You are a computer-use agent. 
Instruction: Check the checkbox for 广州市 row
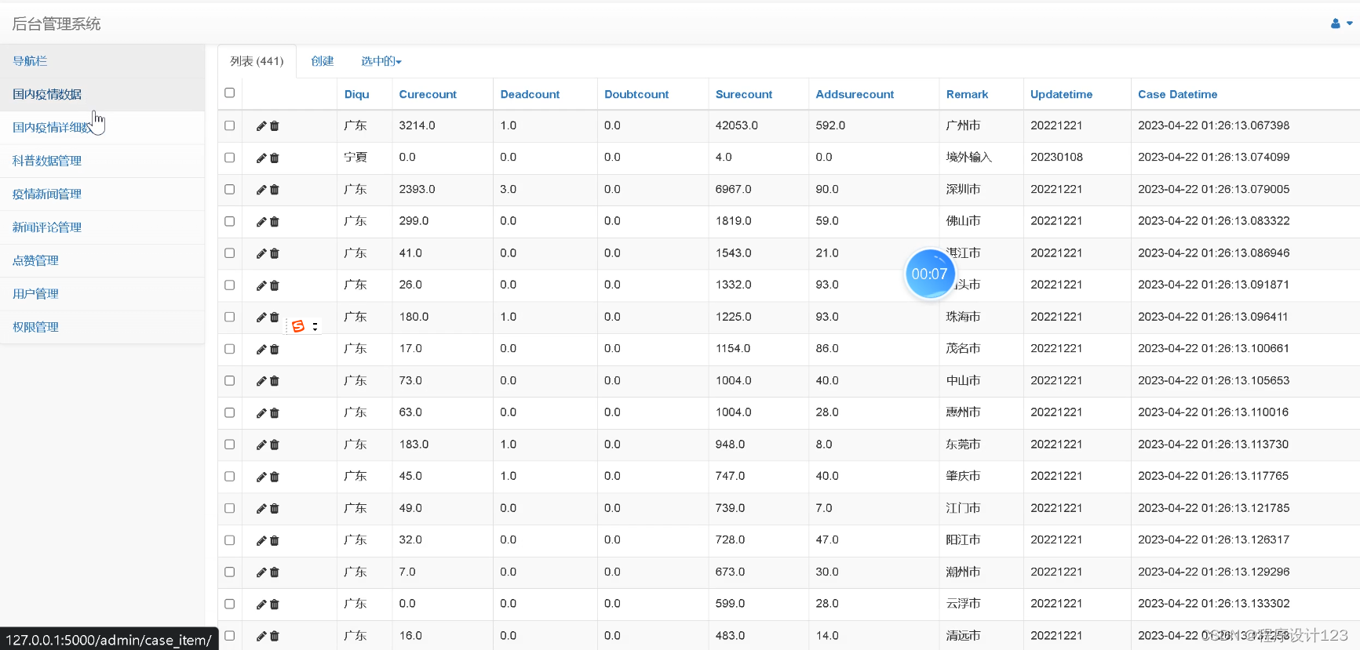coord(229,125)
